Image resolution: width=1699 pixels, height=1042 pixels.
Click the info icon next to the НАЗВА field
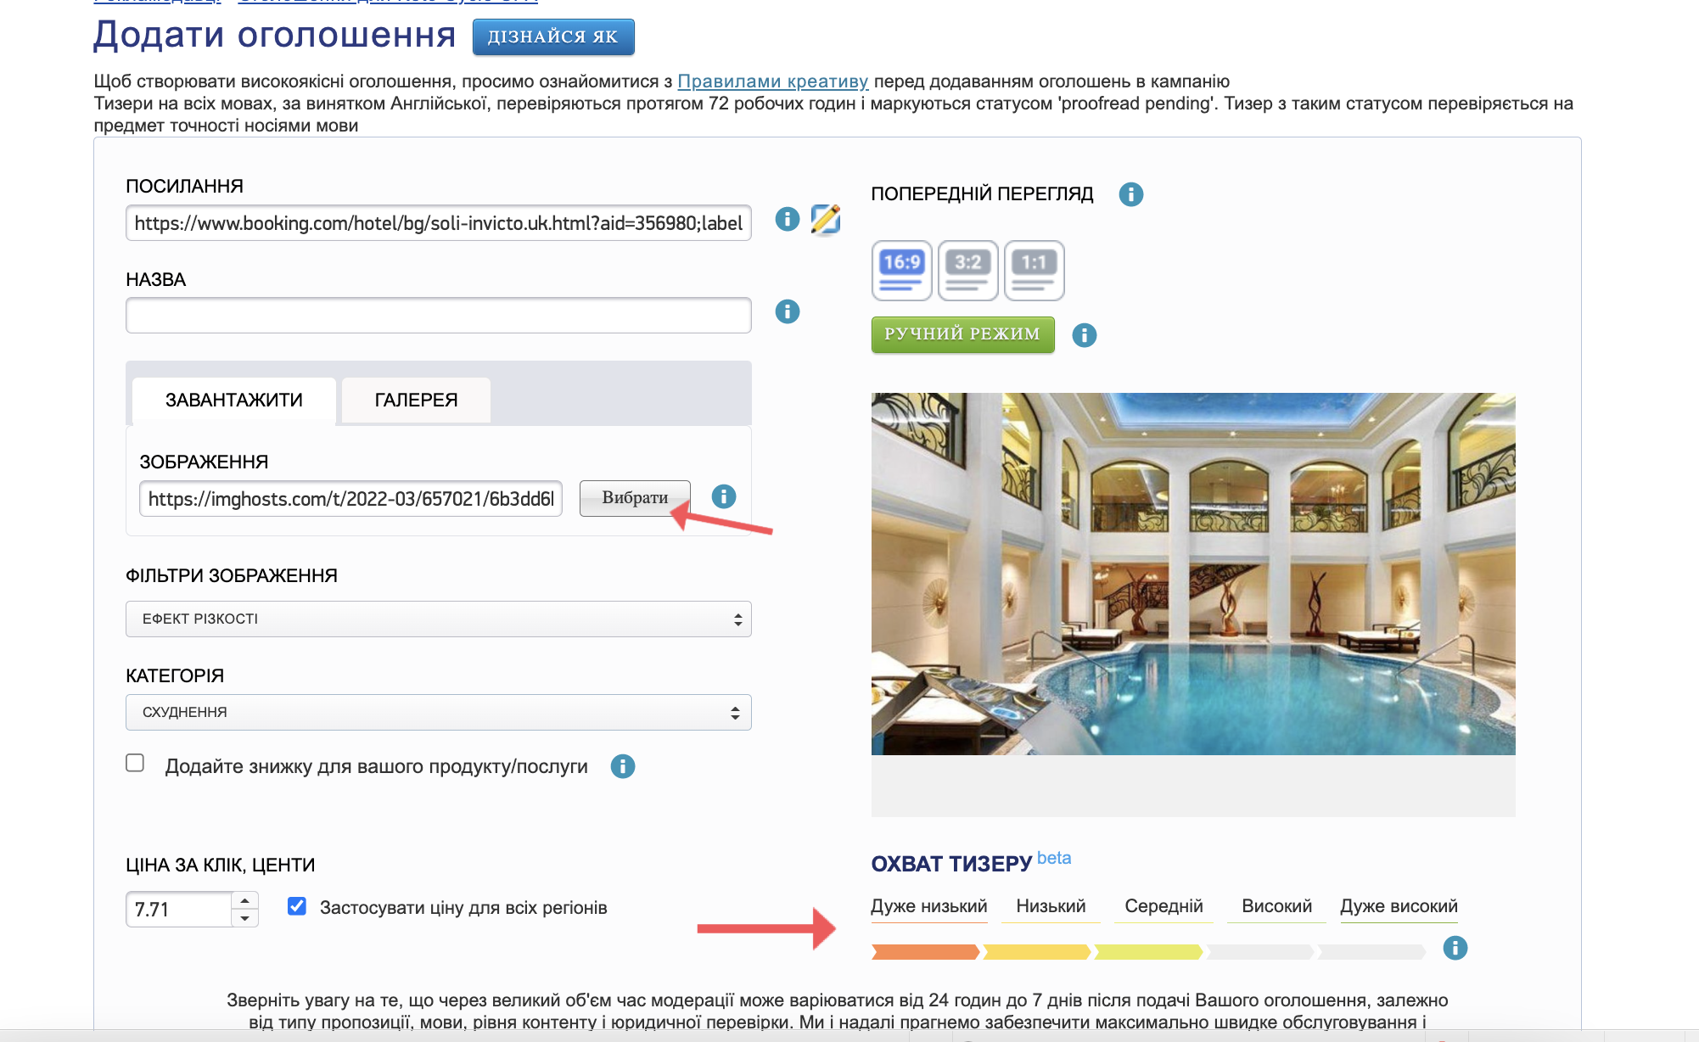(788, 312)
